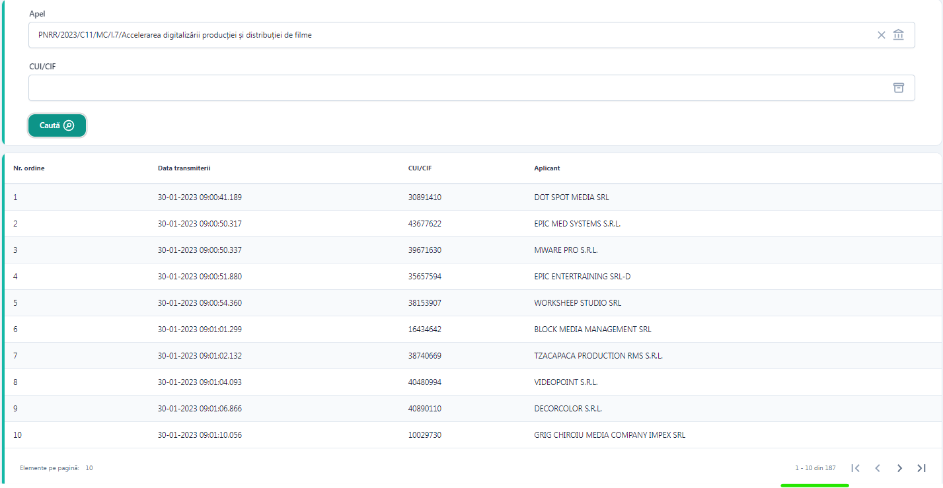Click order number 10 in first column
Screen dimensions: 943x488
pyautogui.click(x=17, y=435)
